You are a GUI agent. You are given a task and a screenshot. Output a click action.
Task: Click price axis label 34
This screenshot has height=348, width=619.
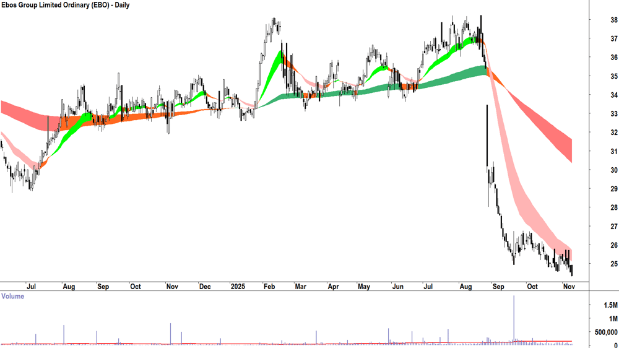[x=614, y=95]
